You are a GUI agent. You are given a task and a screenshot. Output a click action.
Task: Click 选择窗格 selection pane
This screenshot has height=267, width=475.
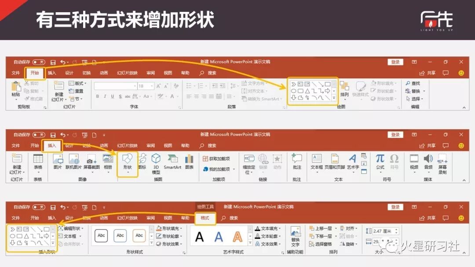(x=321, y=244)
